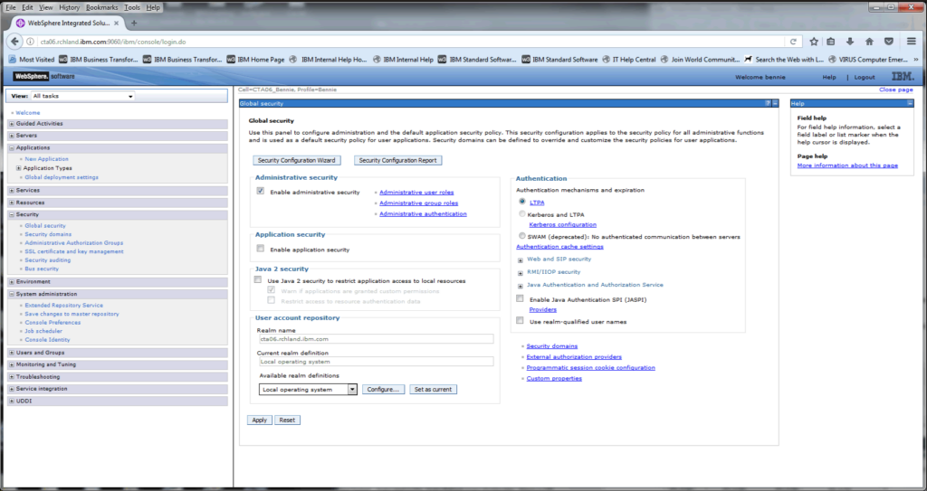This screenshot has height=491, width=927.
Task: Open the IT Help Central bookmark
Action: [629, 59]
